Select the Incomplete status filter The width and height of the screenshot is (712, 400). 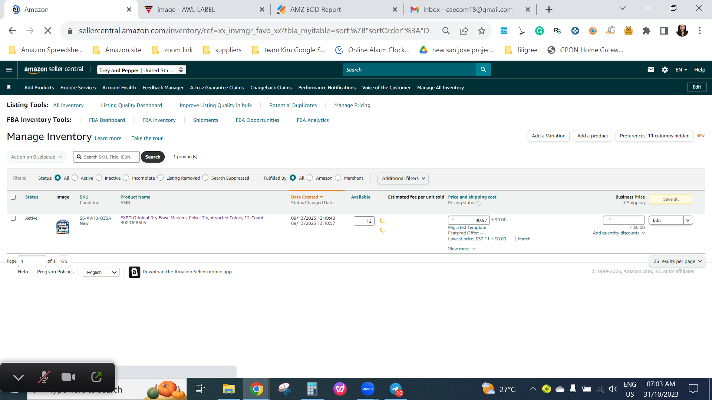pyautogui.click(x=126, y=178)
